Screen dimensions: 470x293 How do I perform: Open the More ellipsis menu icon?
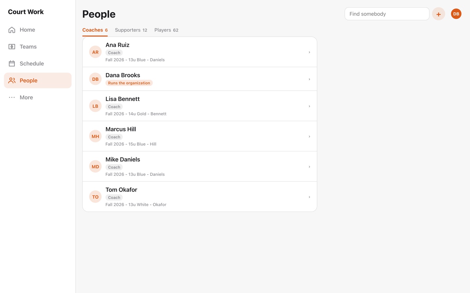(12, 97)
